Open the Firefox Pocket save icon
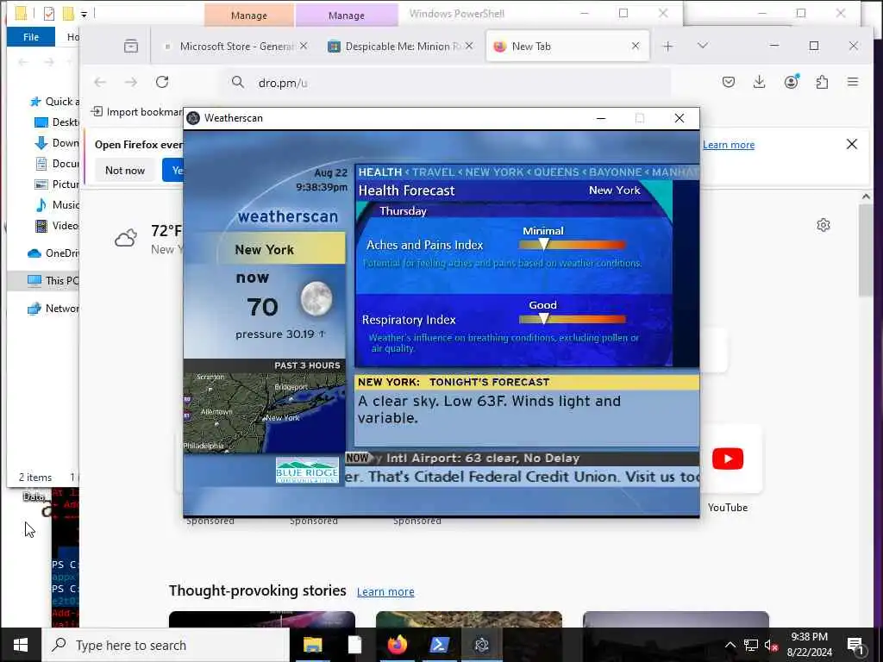Viewport: 883px width, 662px height. tap(728, 82)
